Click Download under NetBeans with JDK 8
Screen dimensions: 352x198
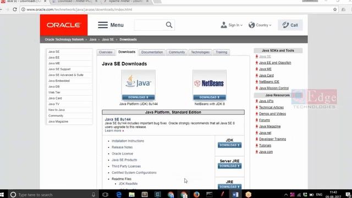210,97
